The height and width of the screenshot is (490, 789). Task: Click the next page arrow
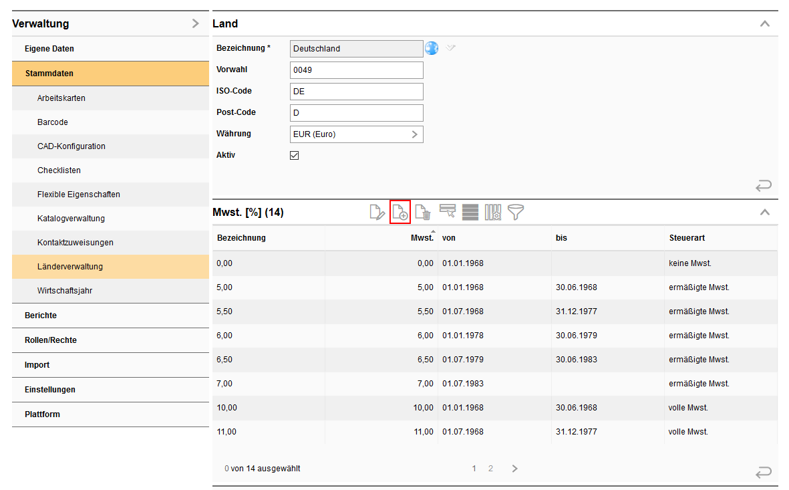[514, 469]
